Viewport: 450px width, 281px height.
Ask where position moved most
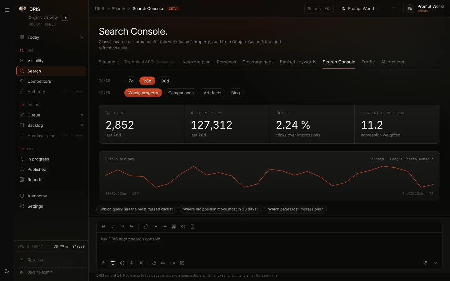click(x=221, y=209)
